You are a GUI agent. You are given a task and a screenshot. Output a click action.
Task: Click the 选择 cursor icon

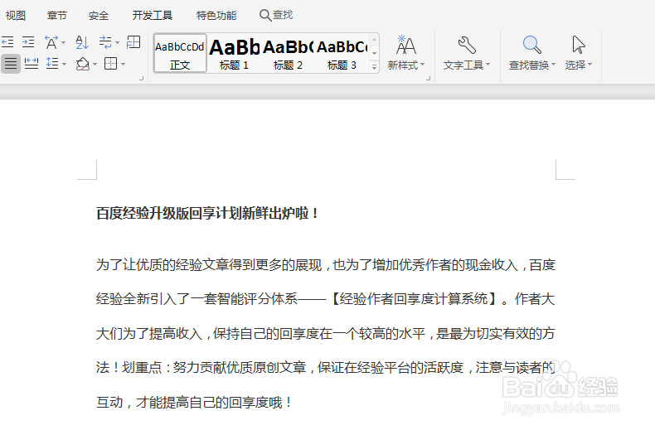[579, 45]
